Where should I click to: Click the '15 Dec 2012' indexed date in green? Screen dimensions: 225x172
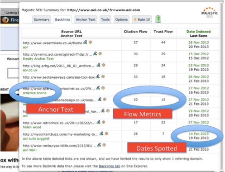click(198, 54)
